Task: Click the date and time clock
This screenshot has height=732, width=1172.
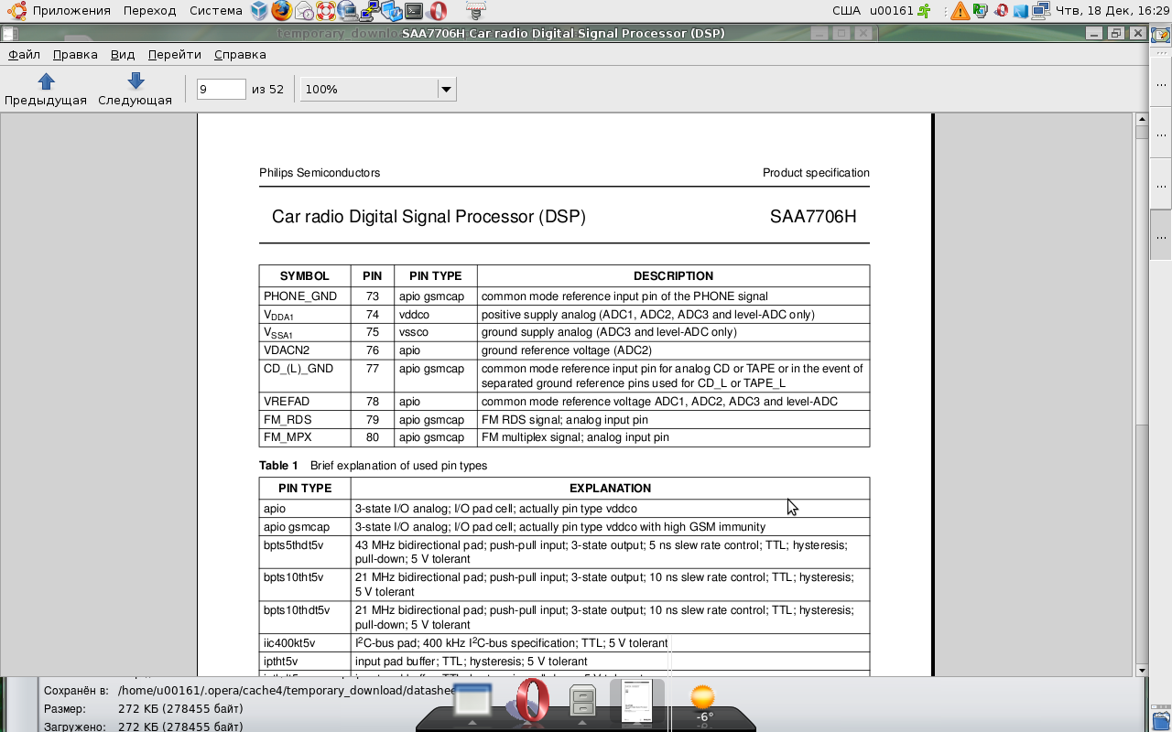Action: tap(1112, 11)
